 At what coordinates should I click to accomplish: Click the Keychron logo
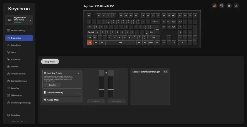point(19,9)
